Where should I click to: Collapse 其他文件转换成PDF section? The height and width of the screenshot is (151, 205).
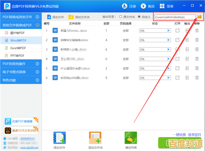pos(21,25)
